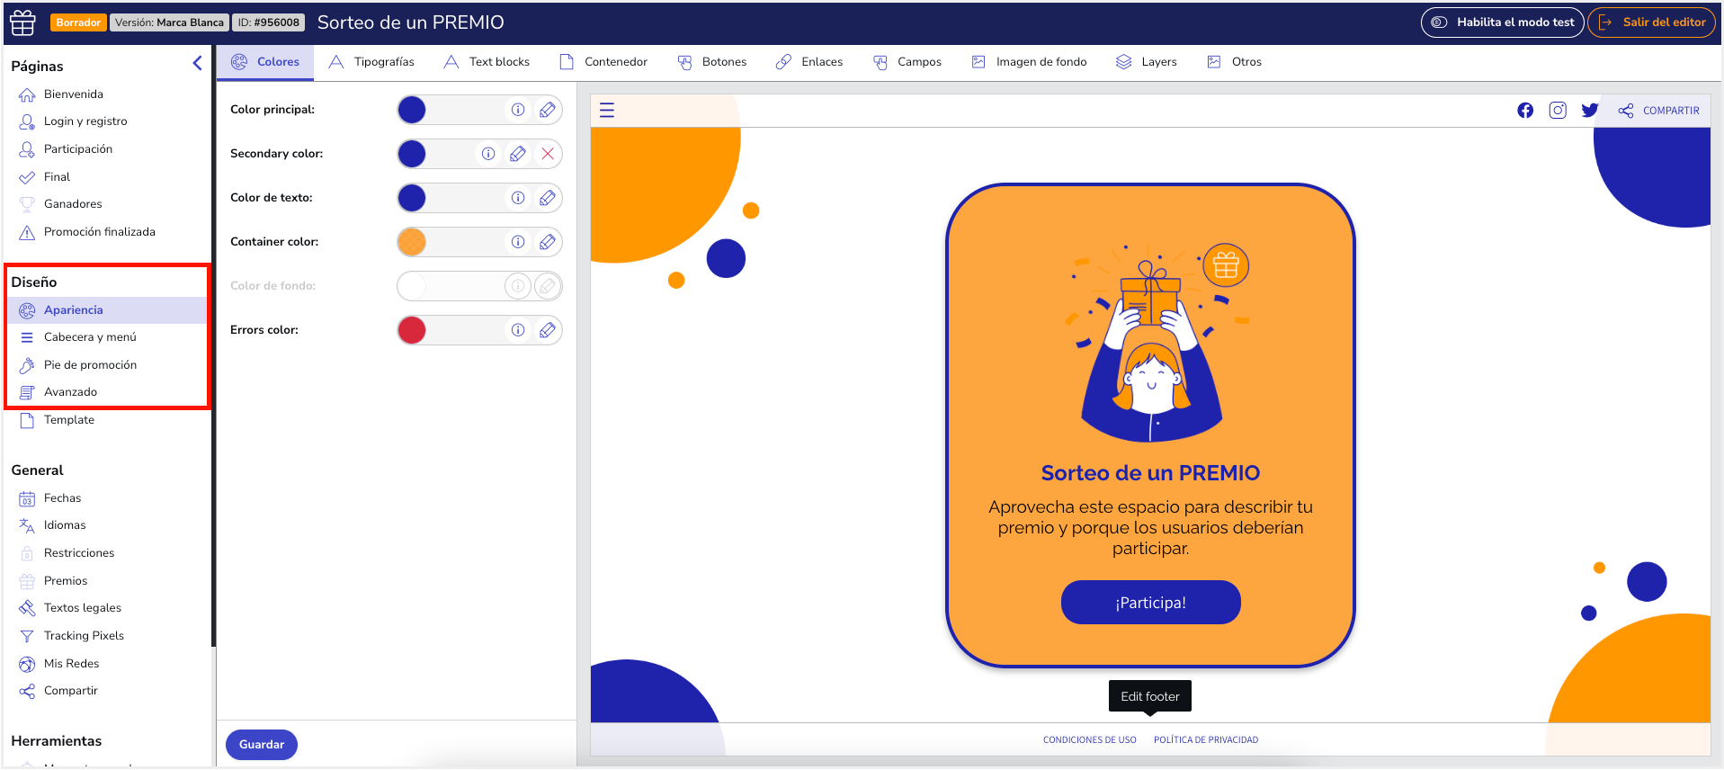Click the Facebook icon in preview header
The image size is (1724, 770).
pos(1525,110)
